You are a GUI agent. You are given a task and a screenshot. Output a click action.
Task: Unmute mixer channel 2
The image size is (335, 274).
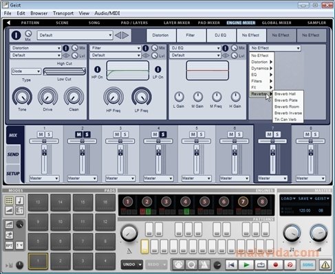(x=79, y=135)
